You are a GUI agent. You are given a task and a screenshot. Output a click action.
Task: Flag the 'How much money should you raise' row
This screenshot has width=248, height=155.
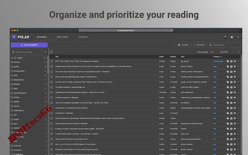[235, 72]
